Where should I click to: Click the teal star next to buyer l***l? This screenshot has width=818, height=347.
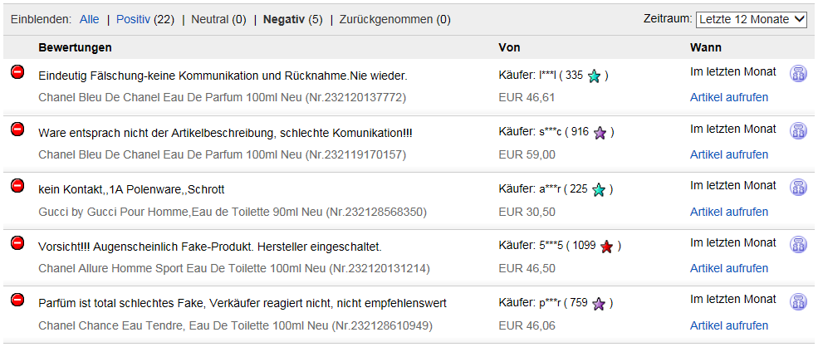tap(594, 76)
